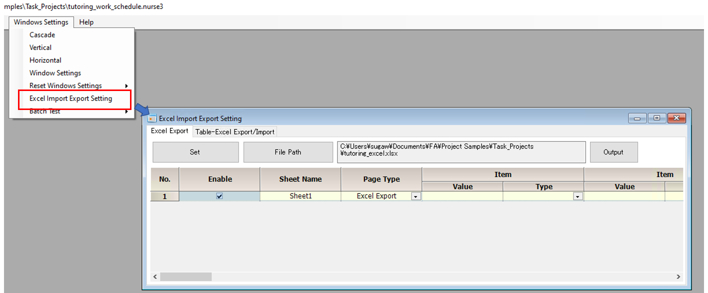Click the Output button to export

(x=613, y=152)
